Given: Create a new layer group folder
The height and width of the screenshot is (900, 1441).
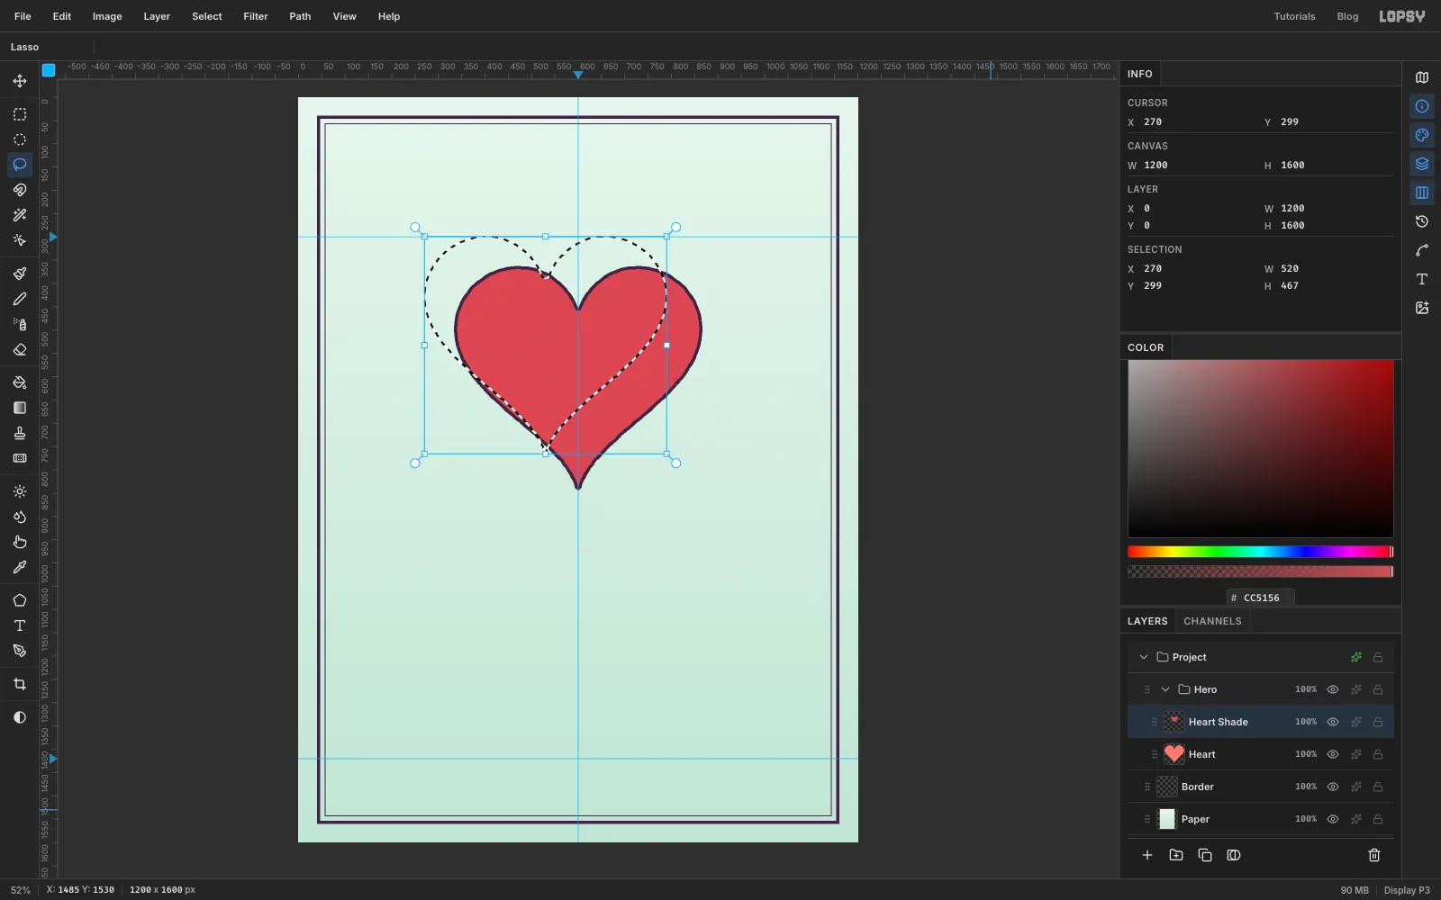Looking at the screenshot, I should [x=1176, y=855].
